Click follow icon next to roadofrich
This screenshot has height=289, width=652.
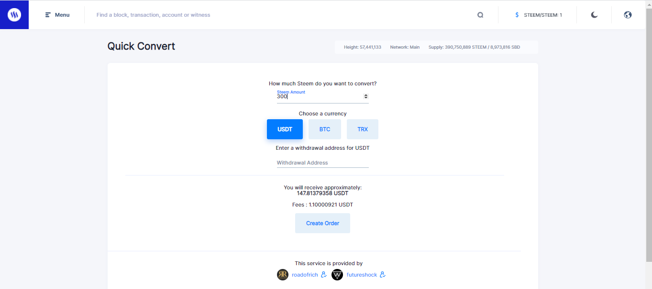coord(324,275)
